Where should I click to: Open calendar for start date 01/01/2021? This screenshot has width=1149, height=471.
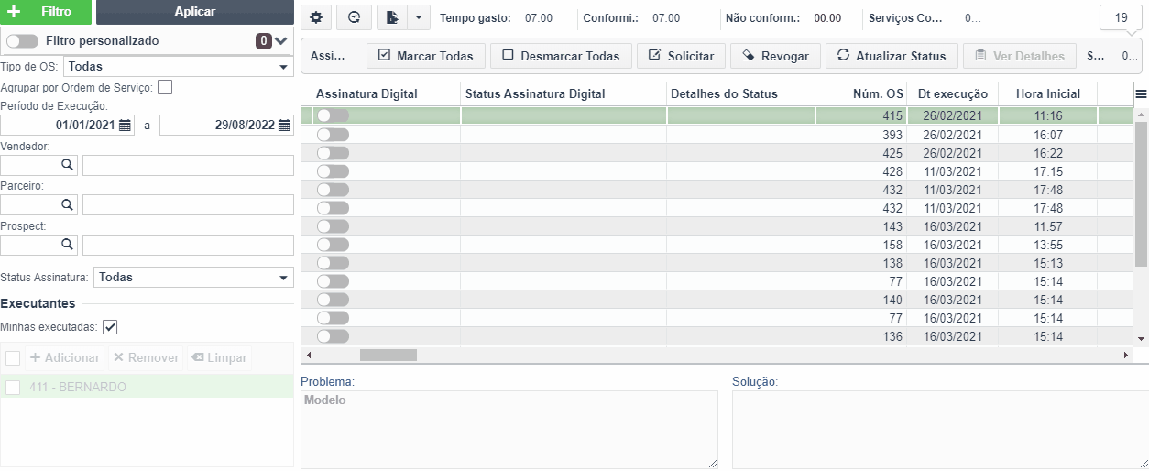[x=126, y=125]
